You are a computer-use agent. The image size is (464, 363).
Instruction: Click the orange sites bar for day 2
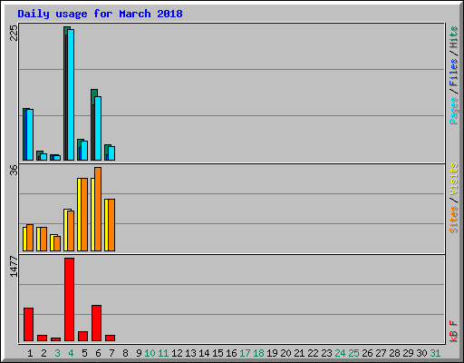43,239
